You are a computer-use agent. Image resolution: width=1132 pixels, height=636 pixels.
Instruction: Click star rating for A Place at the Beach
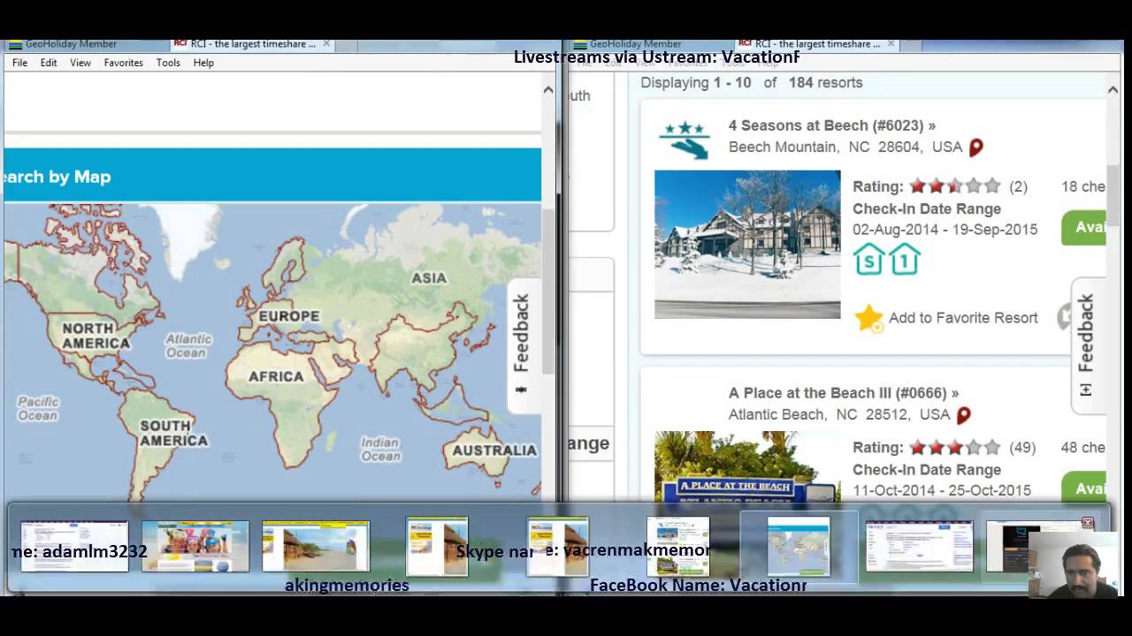[955, 448]
